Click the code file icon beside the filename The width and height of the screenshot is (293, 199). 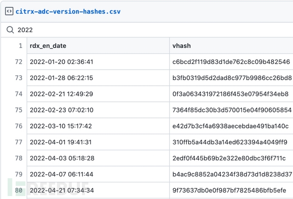point(8,11)
